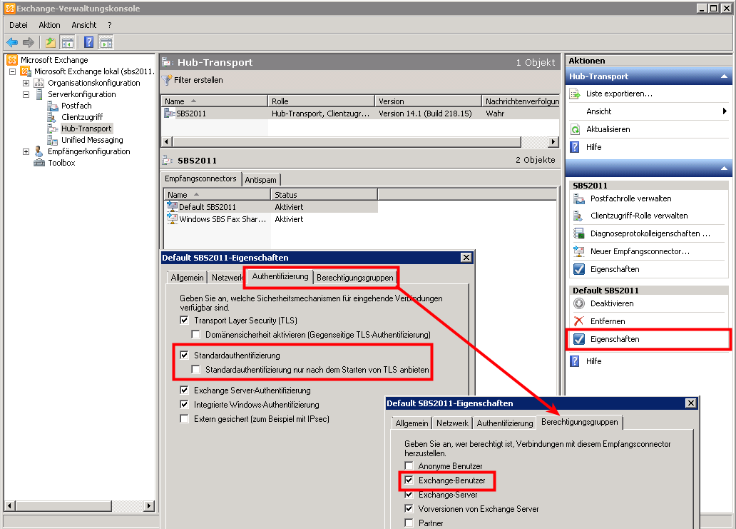Click Filter erstellen link
The height and width of the screenshot is (529, 736).
tap(198, 80)
